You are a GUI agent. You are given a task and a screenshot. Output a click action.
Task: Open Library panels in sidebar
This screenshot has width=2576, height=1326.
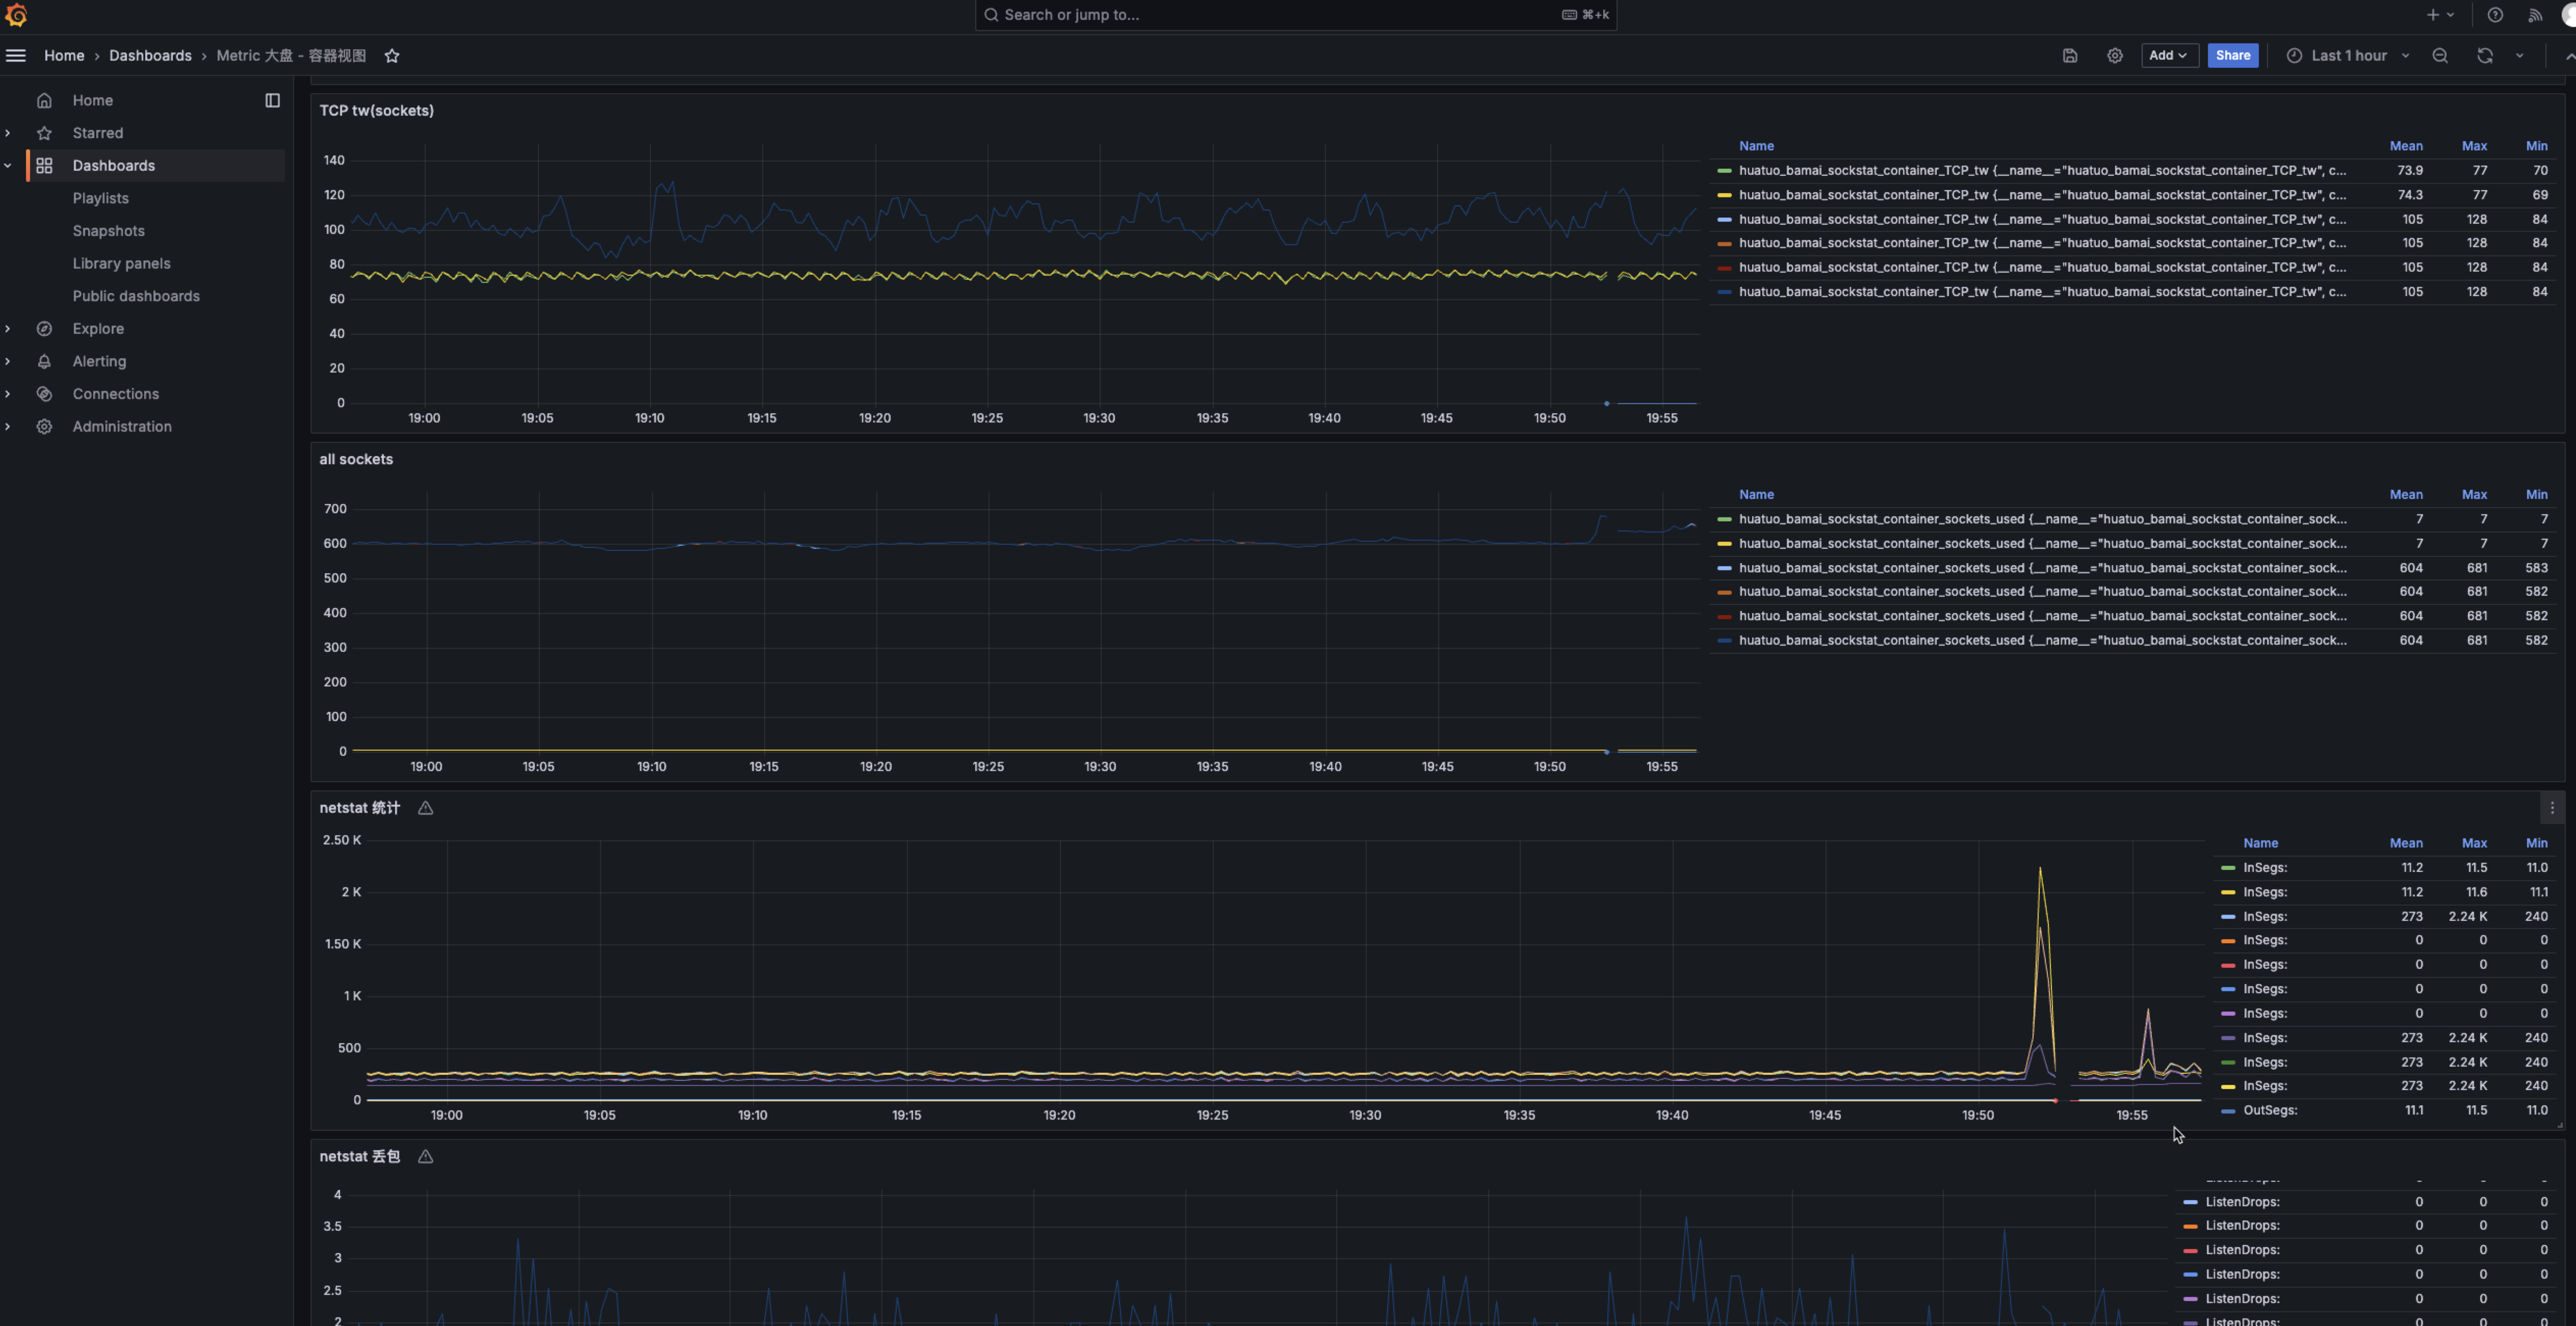tap(121, 264)
